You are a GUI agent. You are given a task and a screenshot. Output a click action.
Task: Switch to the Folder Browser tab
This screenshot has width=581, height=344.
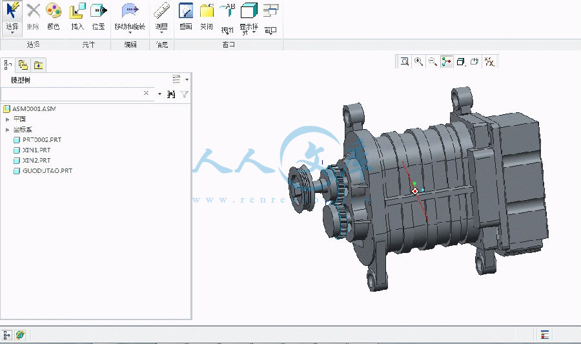pyautogui.click(x=23, y=65)
